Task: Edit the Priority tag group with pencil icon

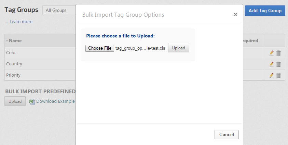Action: [272, 75]
